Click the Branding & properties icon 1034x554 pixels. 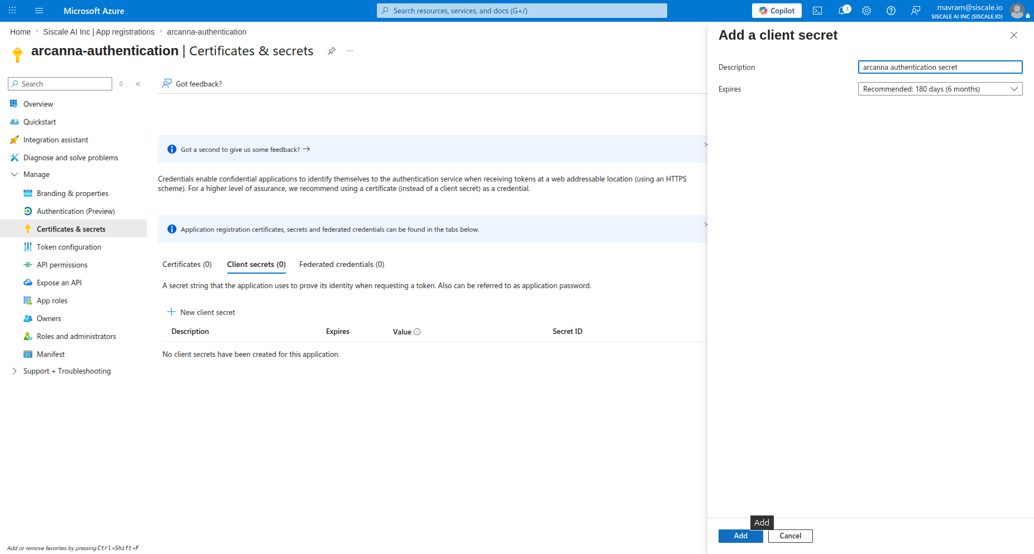tap(28, 193)
